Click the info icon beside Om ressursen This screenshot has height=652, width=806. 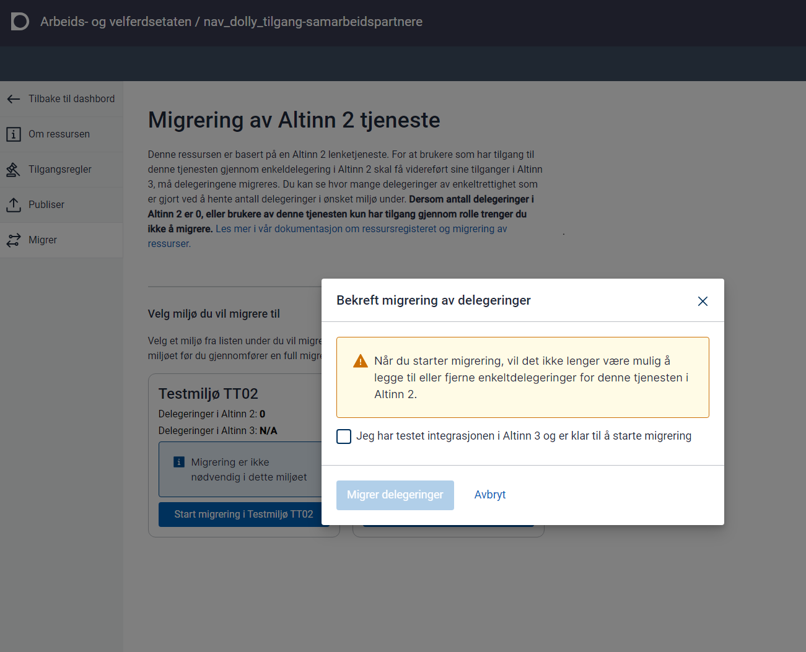[14, 134]
